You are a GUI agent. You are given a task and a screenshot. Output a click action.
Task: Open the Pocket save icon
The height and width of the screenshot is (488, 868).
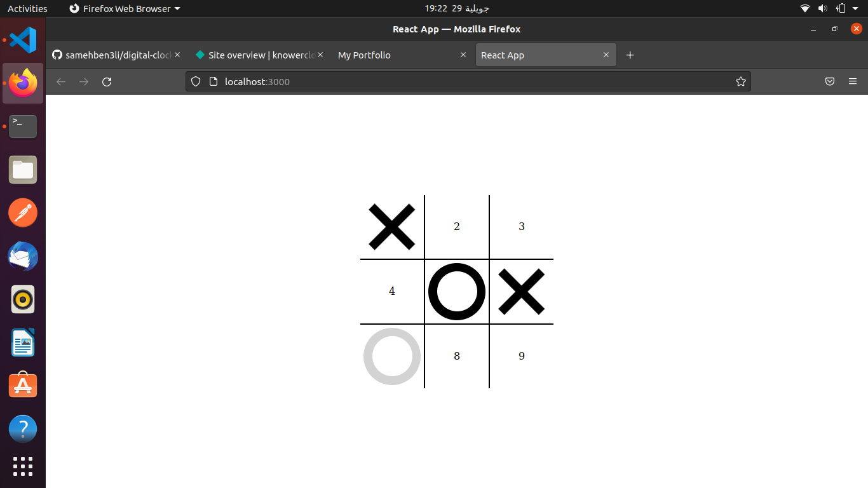(830, 81)
